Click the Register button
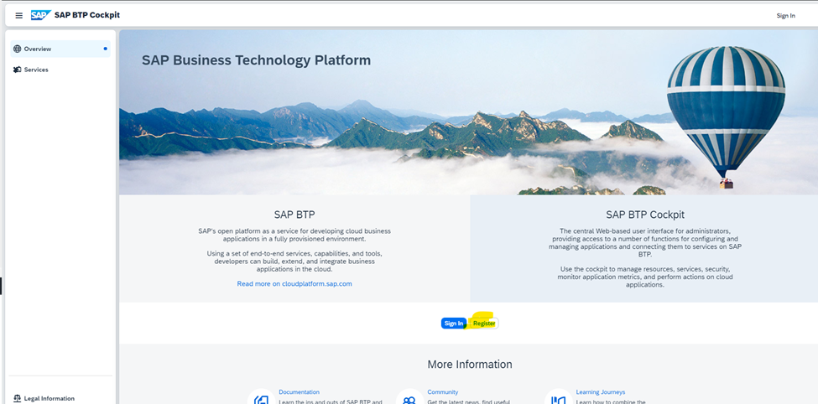 click(484, 324)
